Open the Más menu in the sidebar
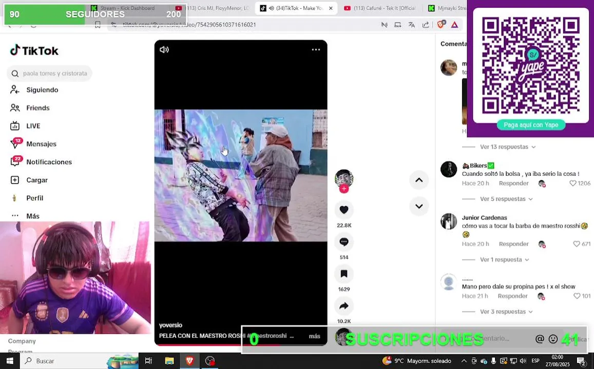The width and height of the screenshot is (594, 369). (x=32, y=216)
